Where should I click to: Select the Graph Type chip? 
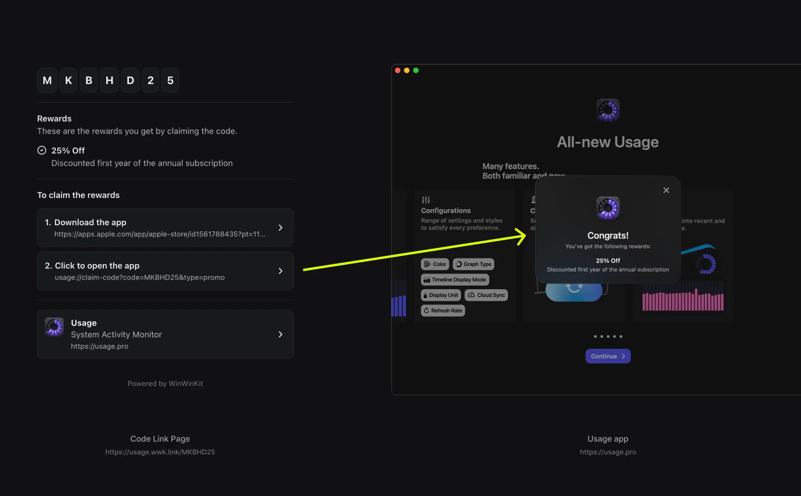coord(473,264)
